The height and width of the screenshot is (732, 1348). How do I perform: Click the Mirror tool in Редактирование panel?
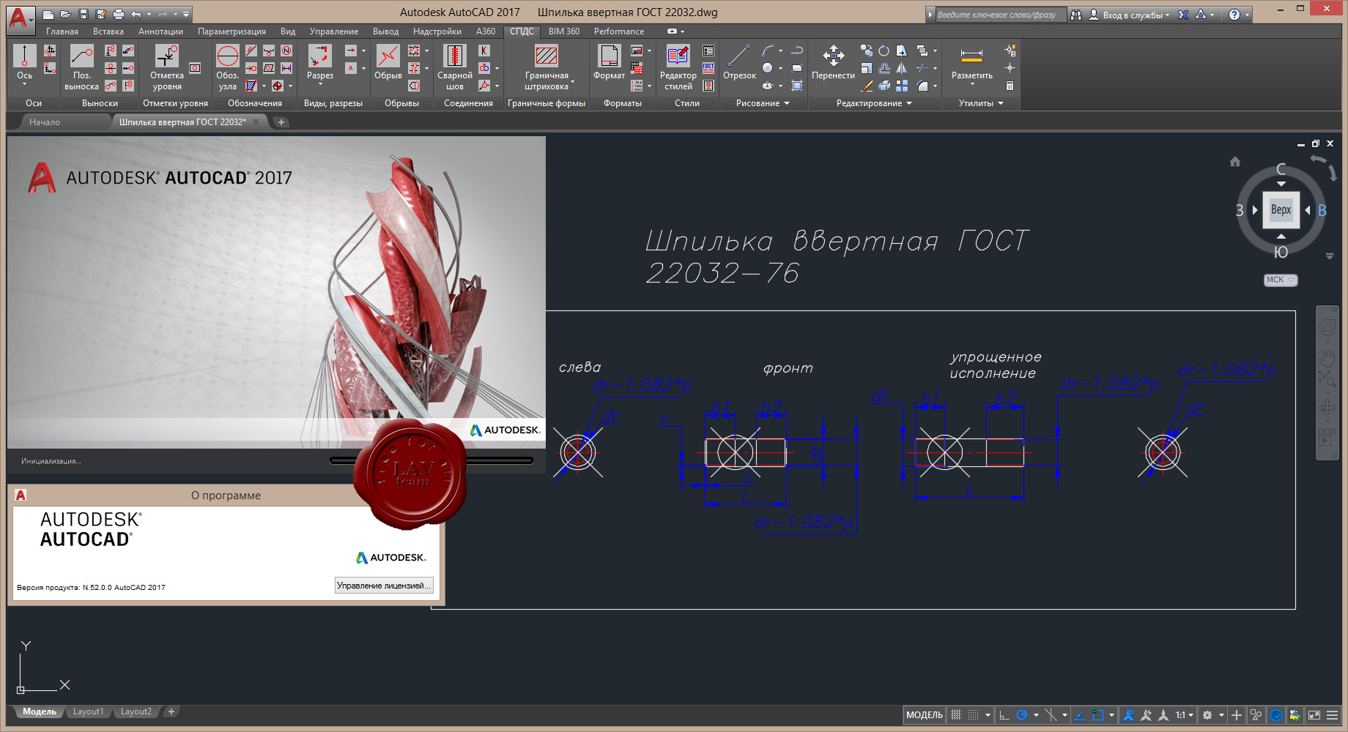(902, 68)
